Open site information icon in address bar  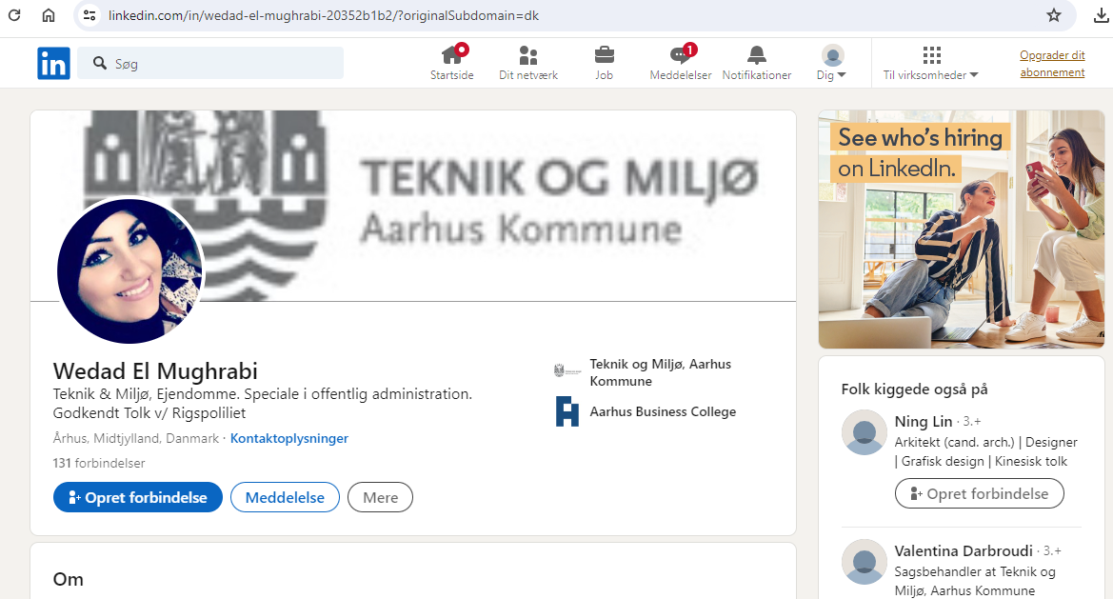pos(89,15)
